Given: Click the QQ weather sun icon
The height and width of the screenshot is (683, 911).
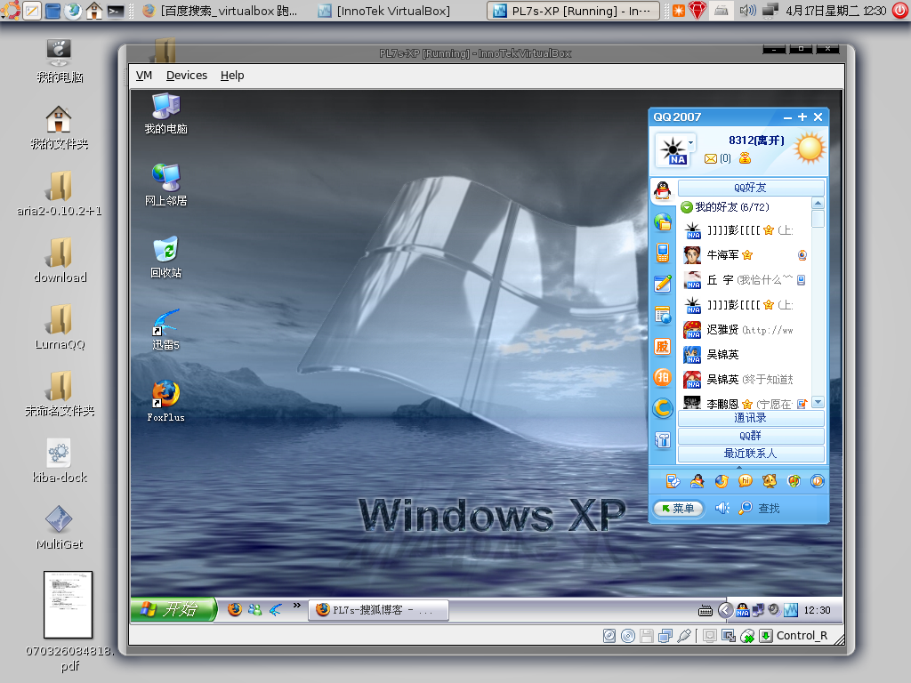Looking at the screenshot, I should click(810, 148).
